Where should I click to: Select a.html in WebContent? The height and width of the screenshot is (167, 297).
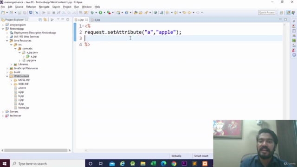pyautogui.click(x=22, y=88)
